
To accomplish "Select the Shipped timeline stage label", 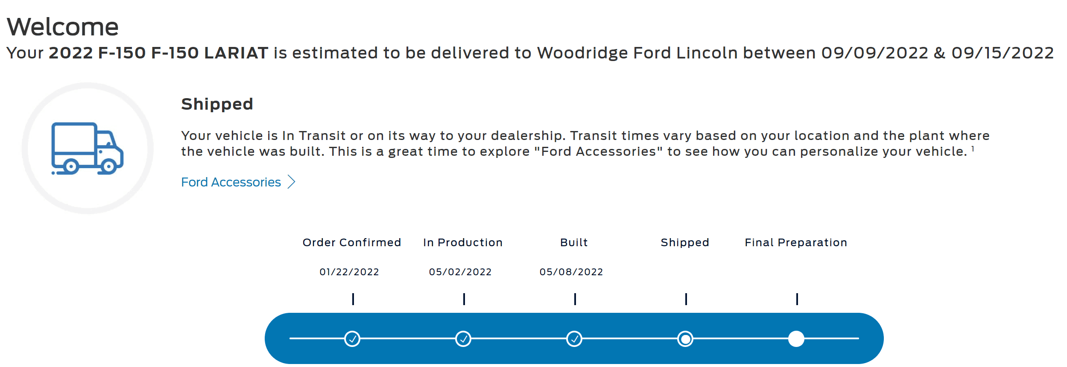I will coord(685,242).
